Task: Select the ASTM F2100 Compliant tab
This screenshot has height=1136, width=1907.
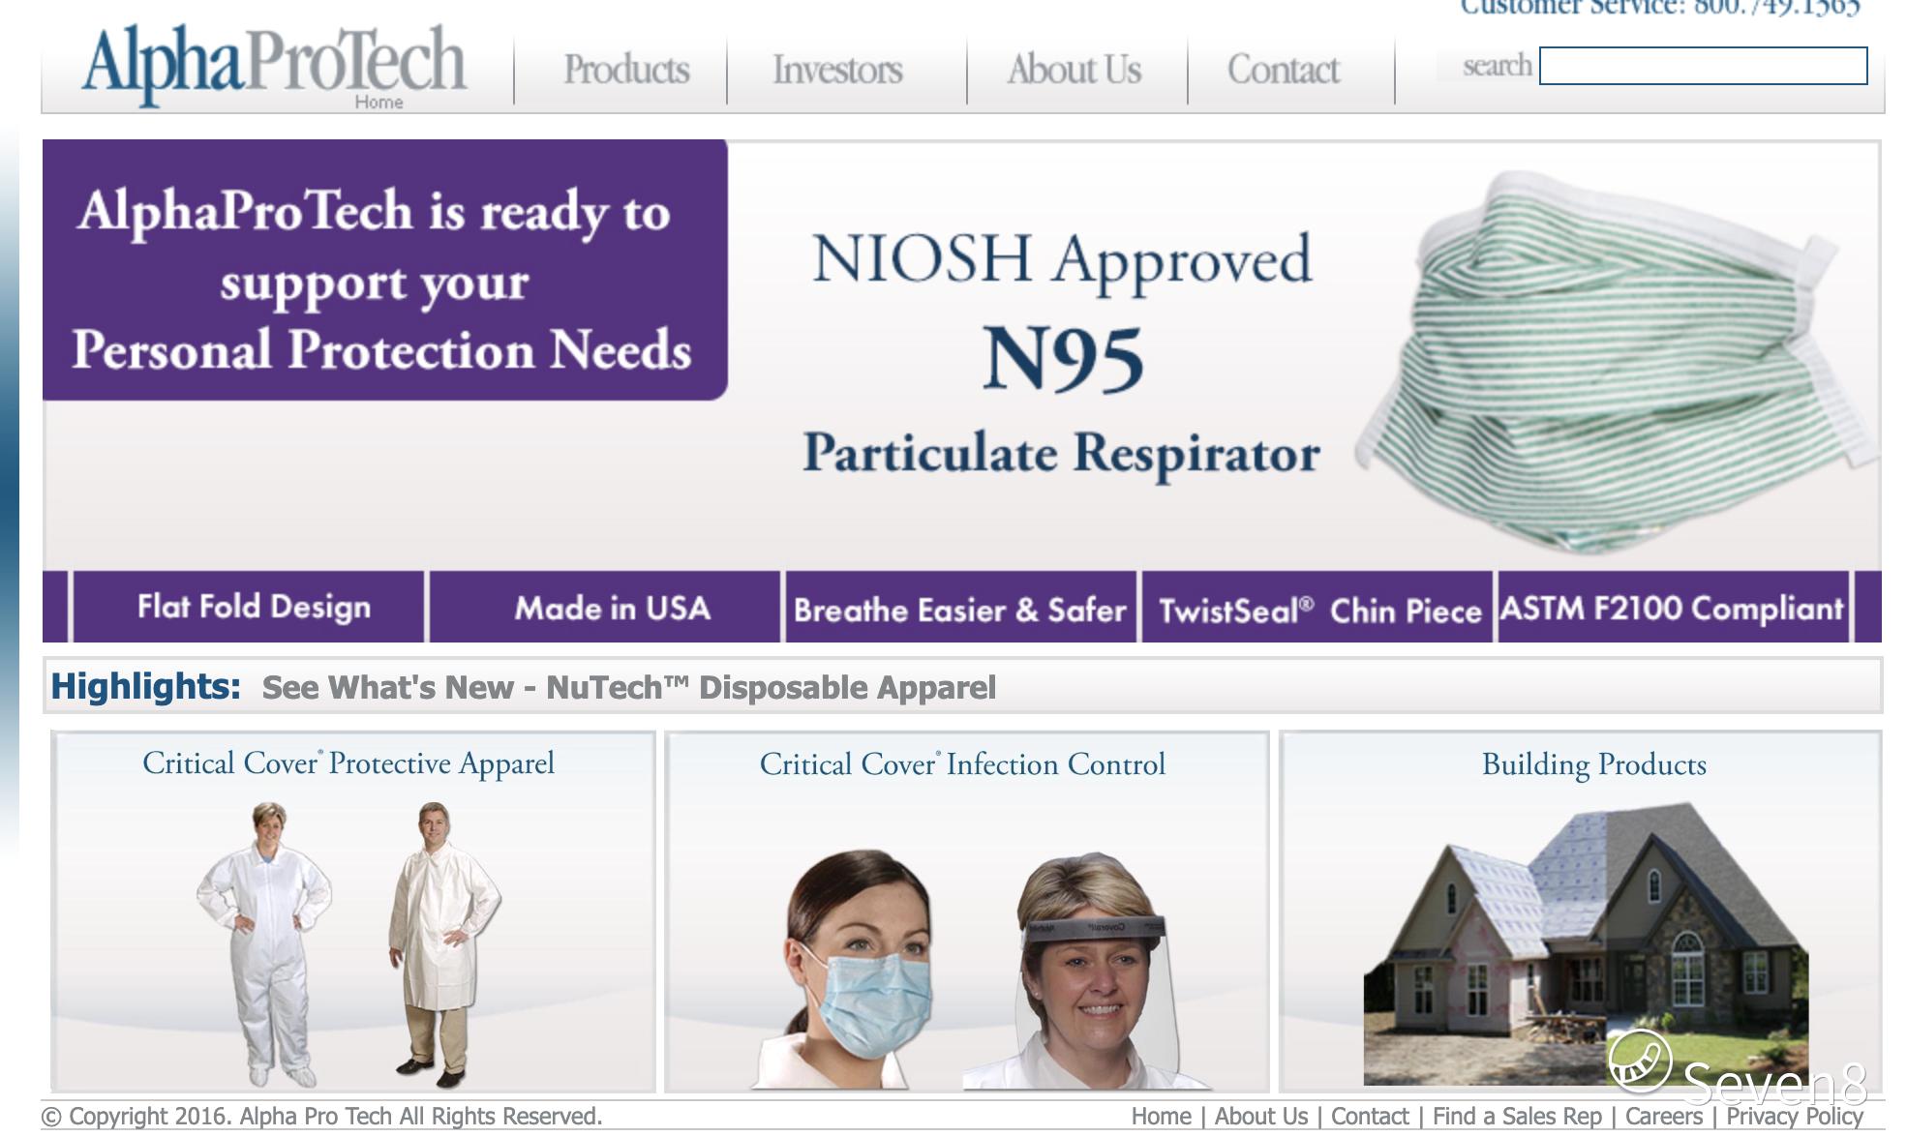Action: point(1673,607)
